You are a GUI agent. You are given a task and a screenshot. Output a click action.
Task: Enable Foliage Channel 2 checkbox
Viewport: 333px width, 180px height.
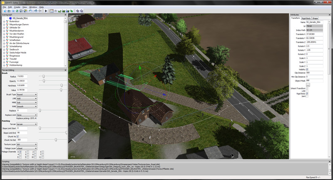(35, 152)
